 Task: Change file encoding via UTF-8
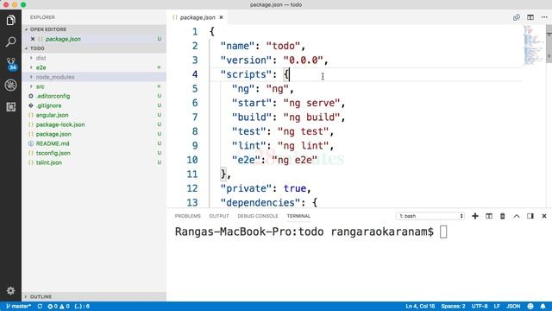coord(480,306)
